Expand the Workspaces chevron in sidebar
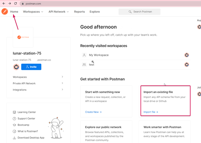The height and width of the screenshot is (143, 201). tap(62, 77)
